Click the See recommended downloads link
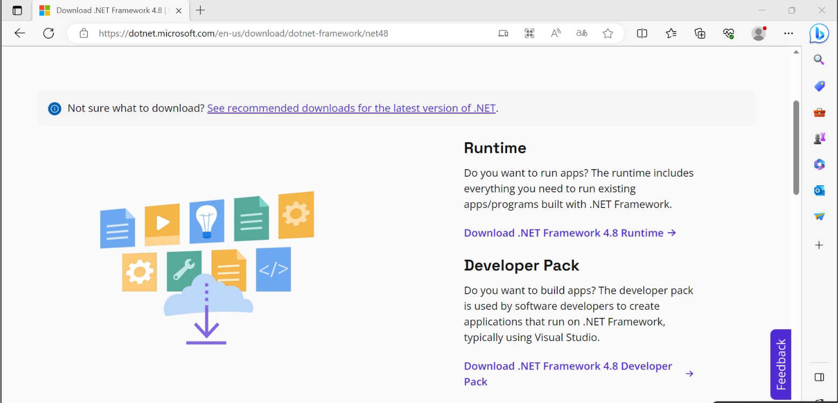The width and height of the screenshot is (838, 403). click(x=351, y=108)
